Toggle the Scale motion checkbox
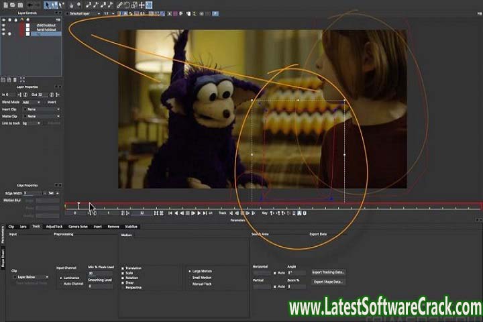 (123, 273)
